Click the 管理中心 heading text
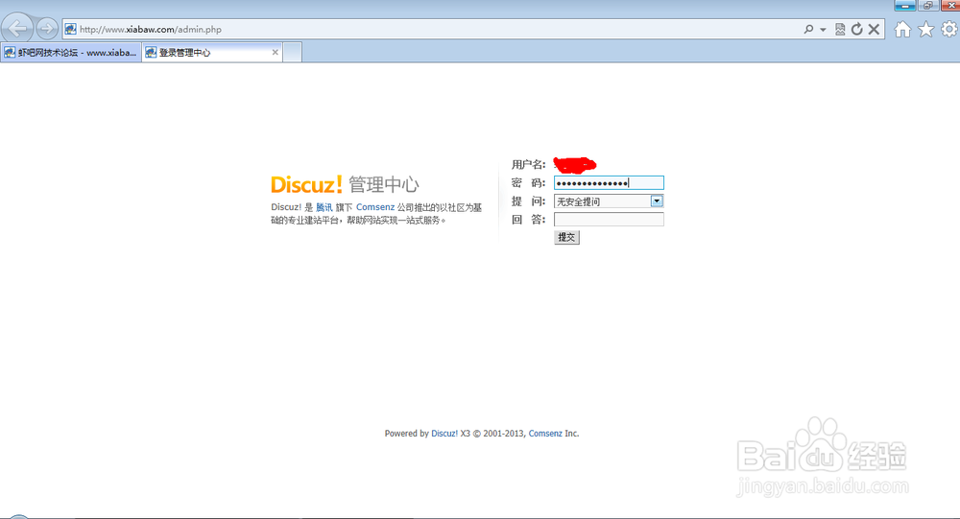 tap(384, 184)
